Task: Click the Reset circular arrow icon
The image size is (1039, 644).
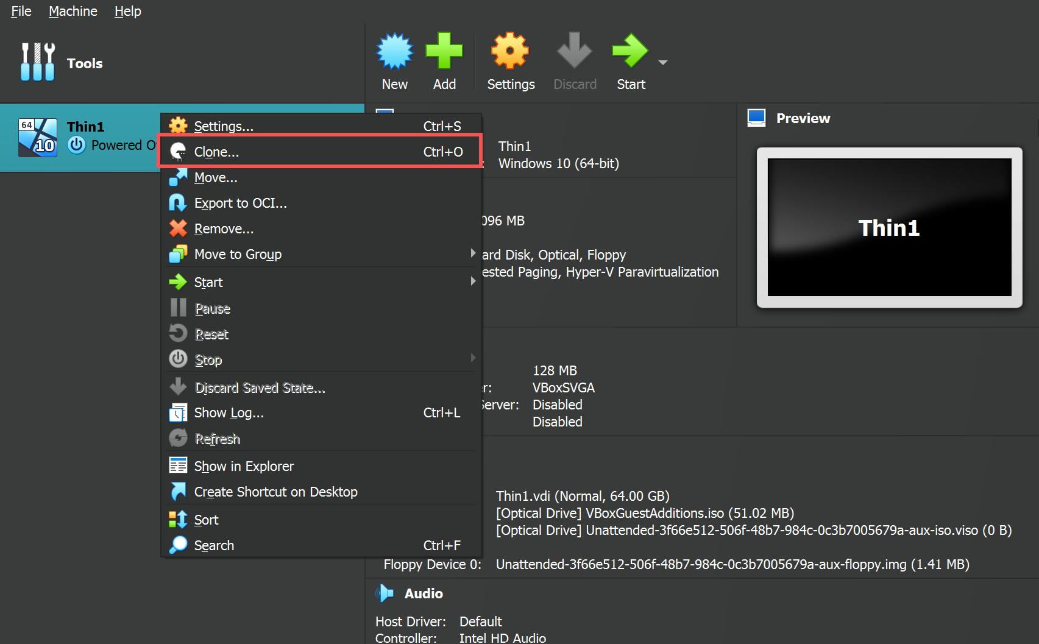Action: [178, 333]
